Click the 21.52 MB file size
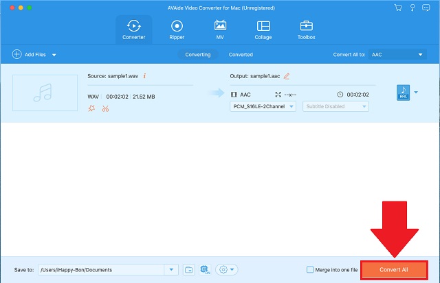The width and height of the screenshot is (440, 283). [x=144, y=97]
